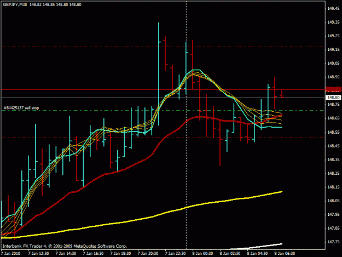Click the 8 Jan 02:30 time label
This screenshot has height=257, width=342.
coord(230,253)
